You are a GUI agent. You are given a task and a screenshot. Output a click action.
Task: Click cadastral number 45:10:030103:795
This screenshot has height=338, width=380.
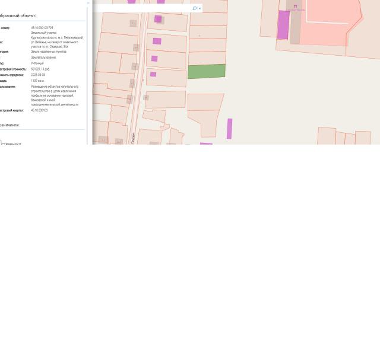pos(42,28)
